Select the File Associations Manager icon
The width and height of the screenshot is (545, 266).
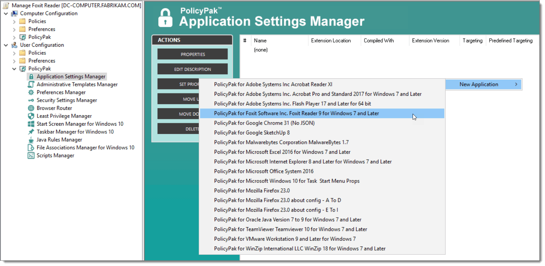coord(31,148)
